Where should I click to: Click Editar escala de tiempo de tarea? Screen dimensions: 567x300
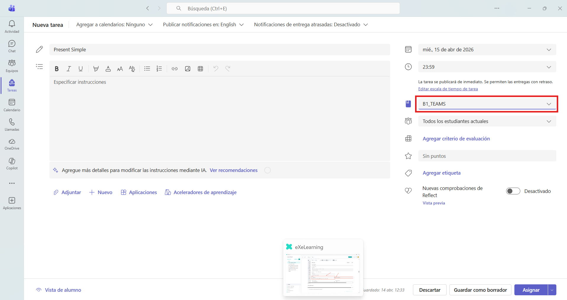448,89
